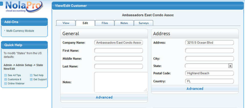Go to the Surveys tab
This screenshot has height=108, width=245.
click(143, 23)
